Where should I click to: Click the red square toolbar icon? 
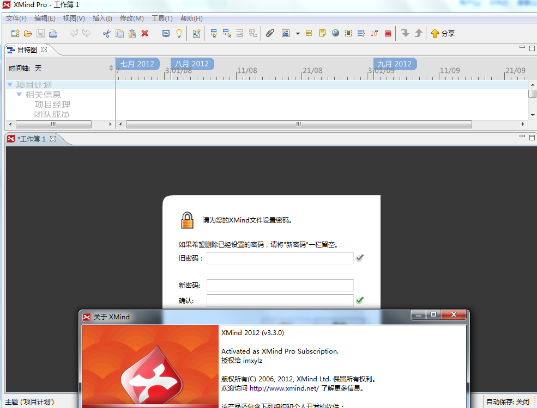click(388, 33)
